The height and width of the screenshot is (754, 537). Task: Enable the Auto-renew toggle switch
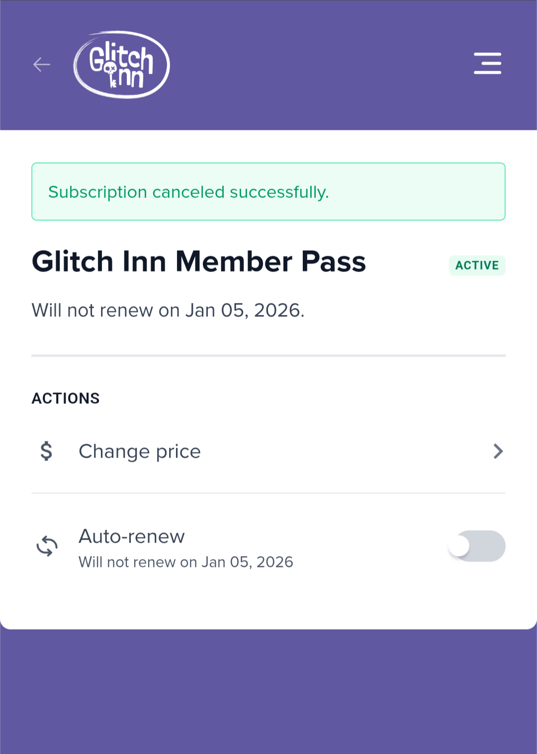(x=477, y=546)
